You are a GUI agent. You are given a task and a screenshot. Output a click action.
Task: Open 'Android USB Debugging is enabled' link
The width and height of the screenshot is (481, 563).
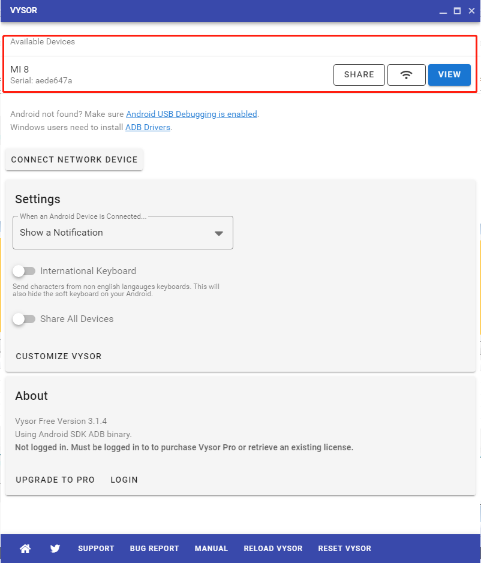tap(191, 114)
